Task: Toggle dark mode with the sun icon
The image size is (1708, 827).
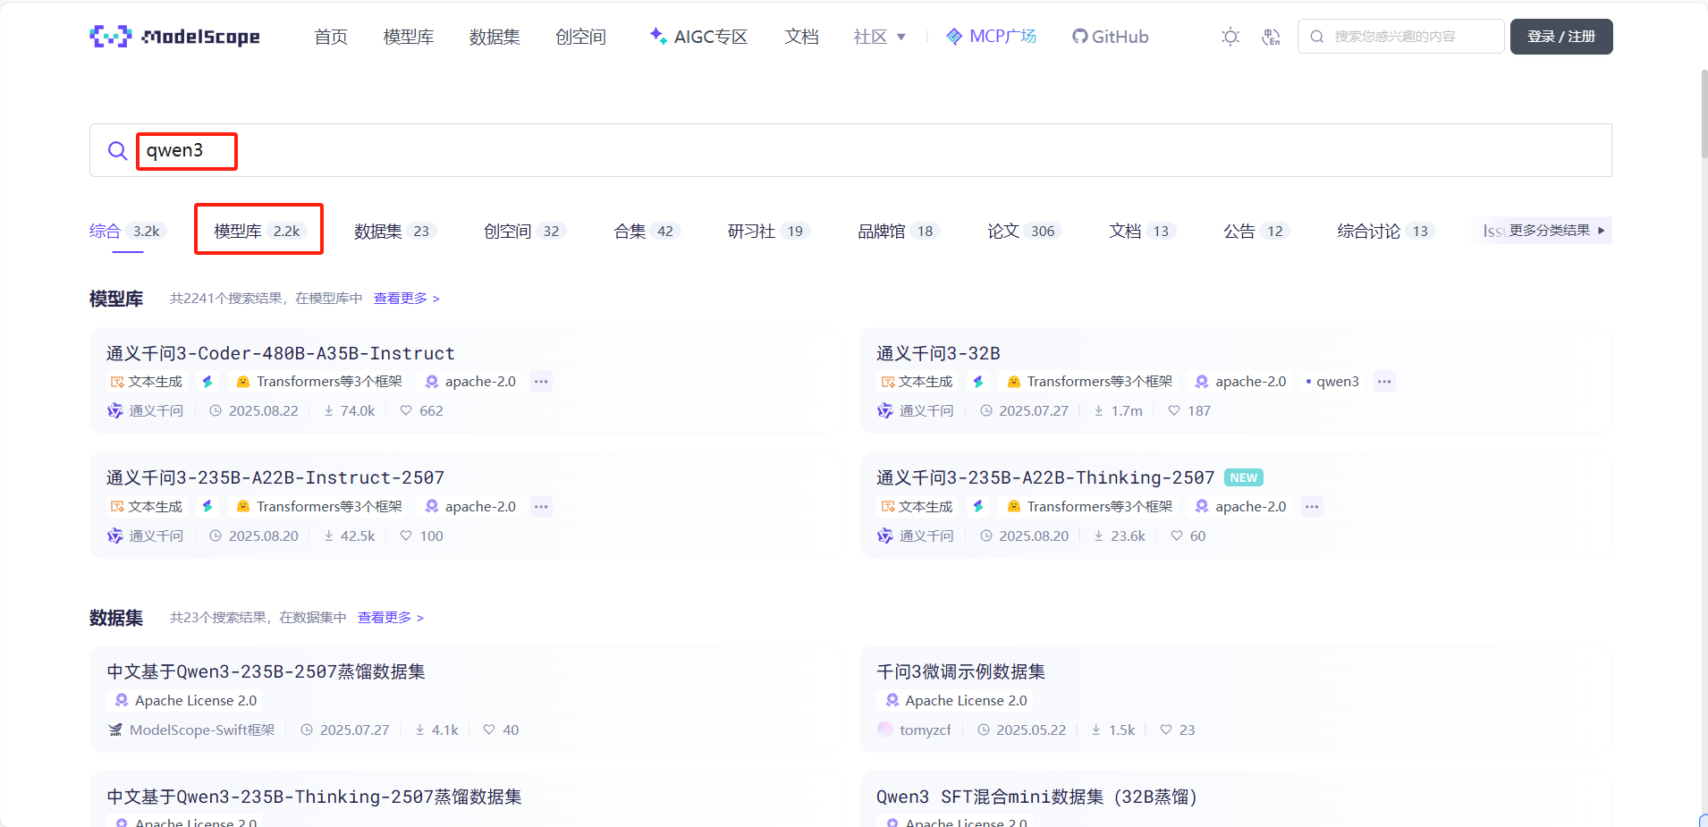Action: pyautogui.click(x=1230, y=37)
